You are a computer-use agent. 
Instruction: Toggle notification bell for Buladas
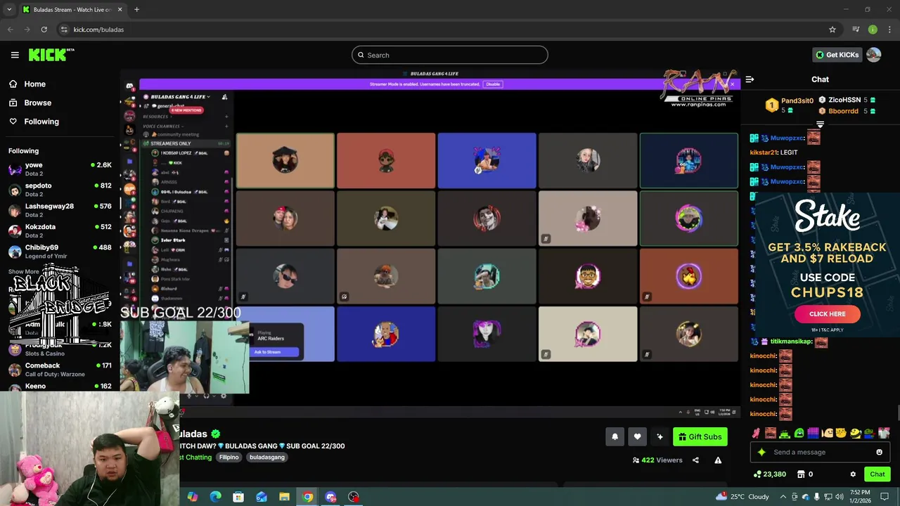pyautogui.click(x=615, y=436)
